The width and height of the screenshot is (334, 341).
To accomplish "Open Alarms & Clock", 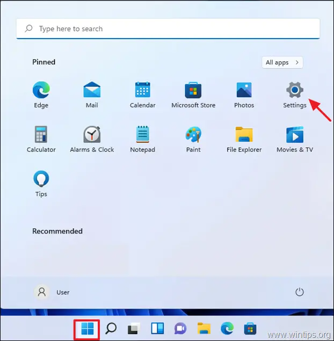I will point(92,139).
